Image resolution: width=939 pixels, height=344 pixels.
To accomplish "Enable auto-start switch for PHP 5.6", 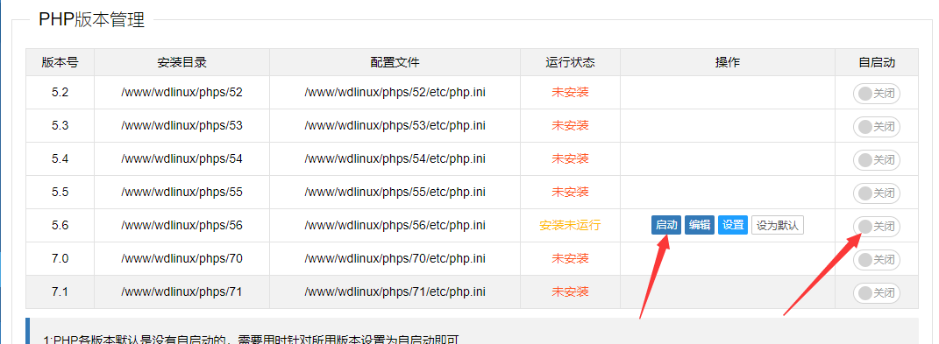I will [876, 227].
